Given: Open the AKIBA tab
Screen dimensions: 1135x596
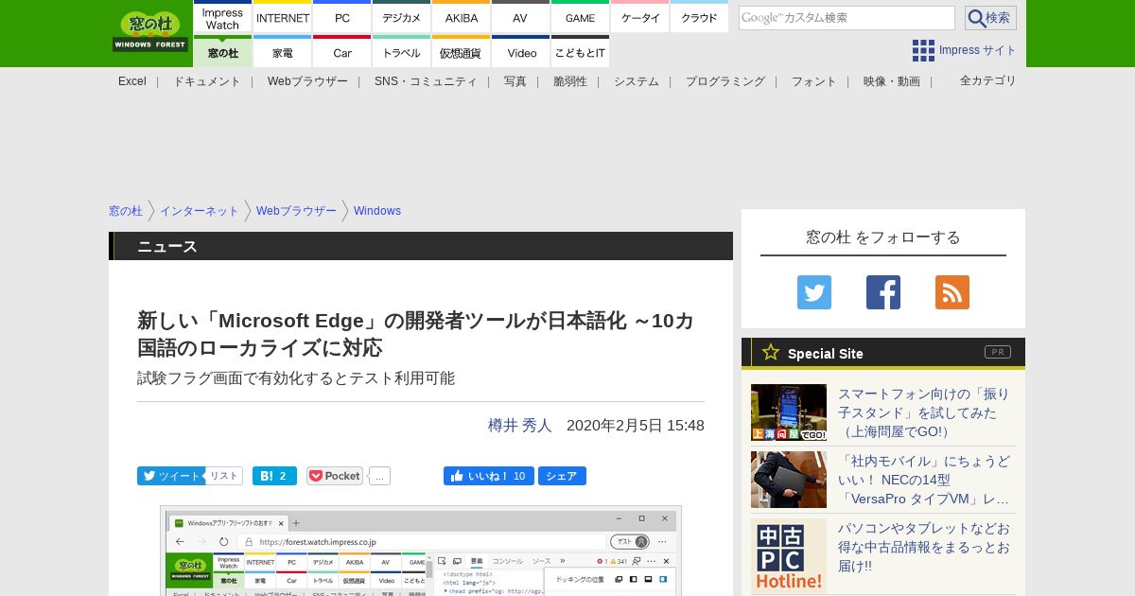Looking at the screenshot, I should coord(462,18).
